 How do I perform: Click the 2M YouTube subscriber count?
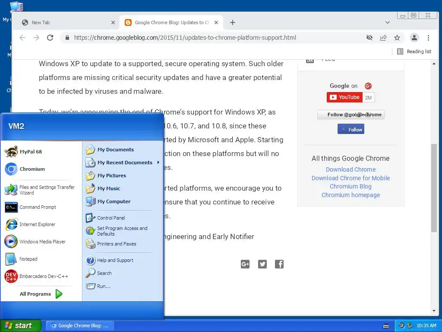click(x=369, y=97)
